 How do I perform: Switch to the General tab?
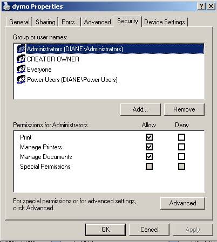pyautogui.click(x=19, y=22)
